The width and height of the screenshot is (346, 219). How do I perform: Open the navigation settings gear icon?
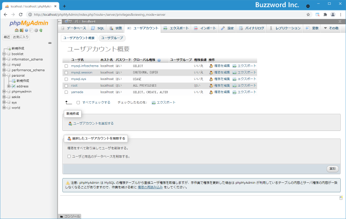pos(36,30)
